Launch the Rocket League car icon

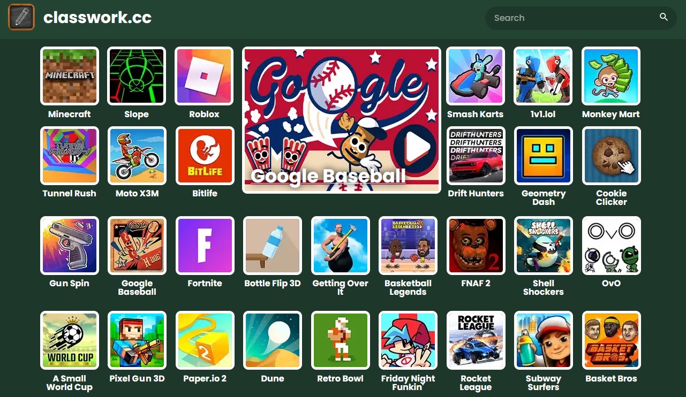pos(476,340)
